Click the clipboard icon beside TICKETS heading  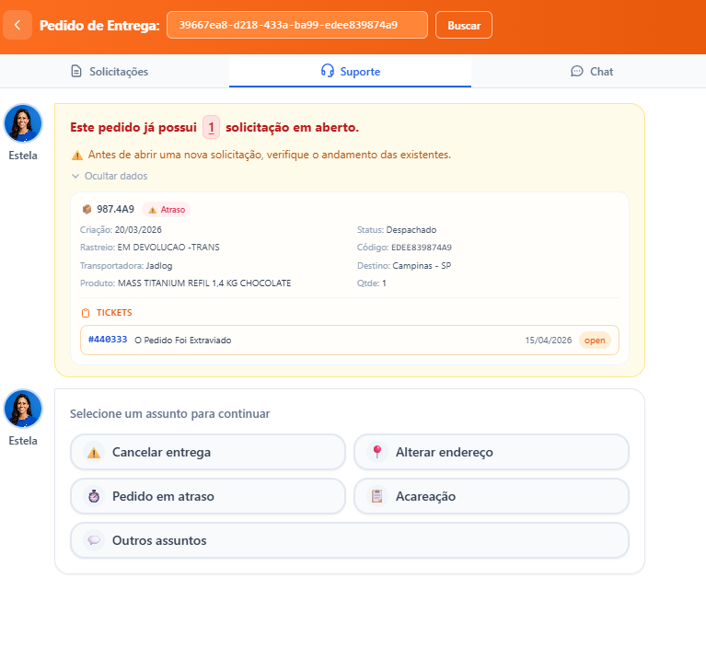tap(86, 313)
